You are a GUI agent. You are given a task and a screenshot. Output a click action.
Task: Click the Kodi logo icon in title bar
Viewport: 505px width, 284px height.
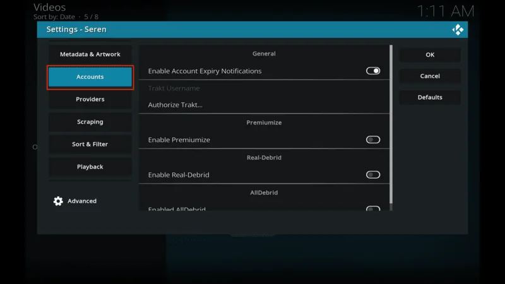tap(458, 30)
